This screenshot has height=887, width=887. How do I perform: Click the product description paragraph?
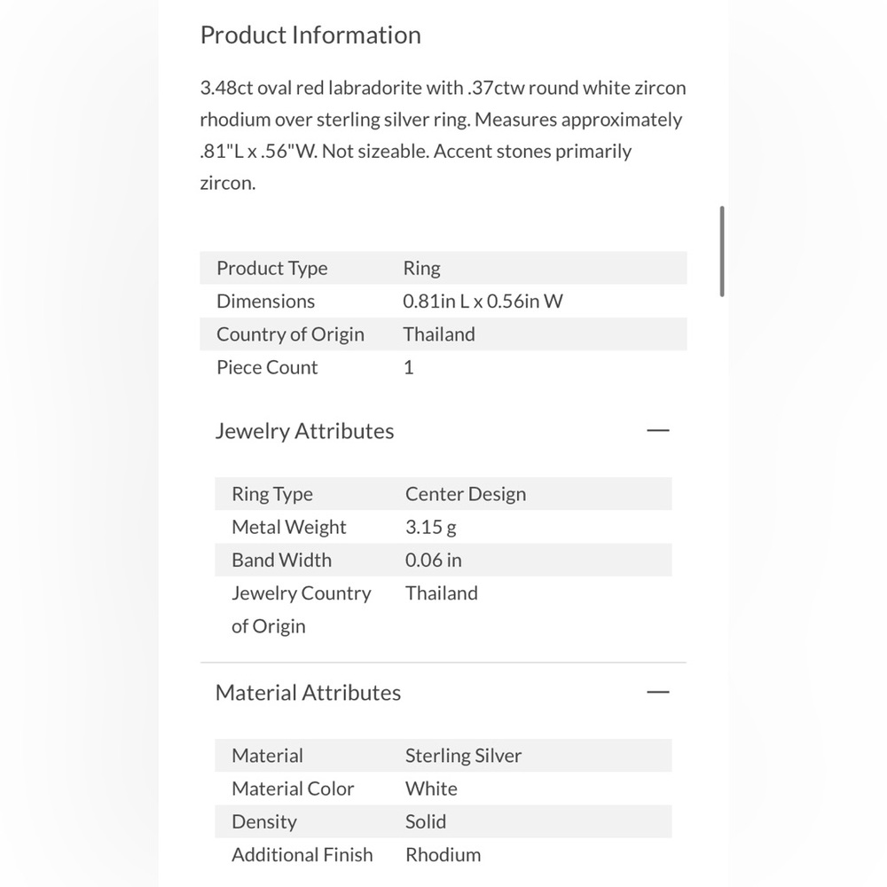click(443, 135)
